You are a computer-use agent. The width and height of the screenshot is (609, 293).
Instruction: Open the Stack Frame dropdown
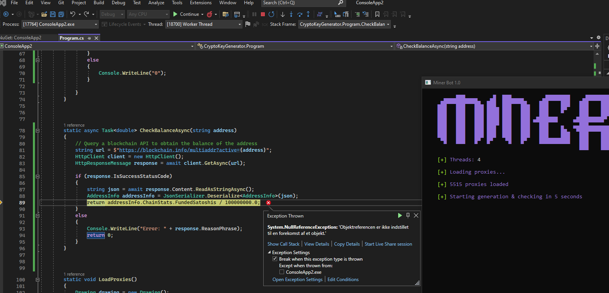tap(345, 24)
